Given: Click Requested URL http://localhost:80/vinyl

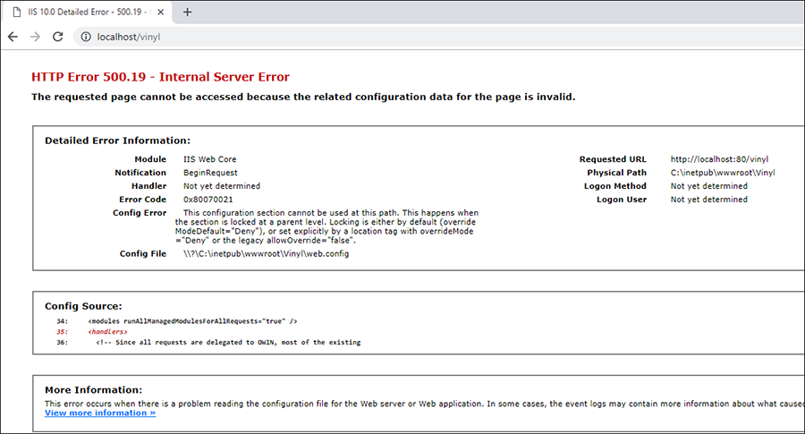Looking at the screenshot, I should coord(719,159).
